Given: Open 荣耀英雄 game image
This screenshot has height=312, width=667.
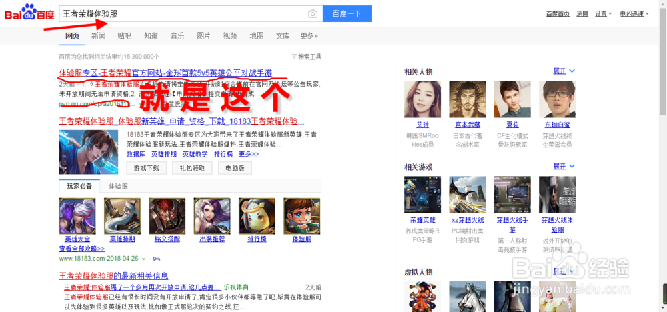Looking at the screenshot, I should (x=422, y=195).
